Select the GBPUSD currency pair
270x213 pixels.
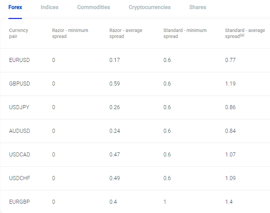tap(20, 84)
